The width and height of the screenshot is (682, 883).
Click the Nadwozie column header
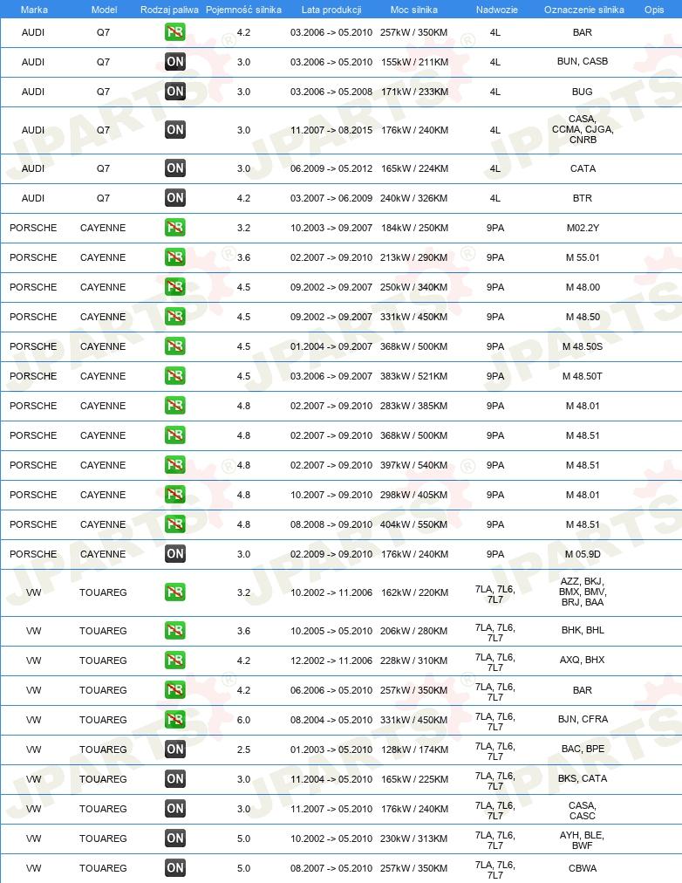pos(497,10)
